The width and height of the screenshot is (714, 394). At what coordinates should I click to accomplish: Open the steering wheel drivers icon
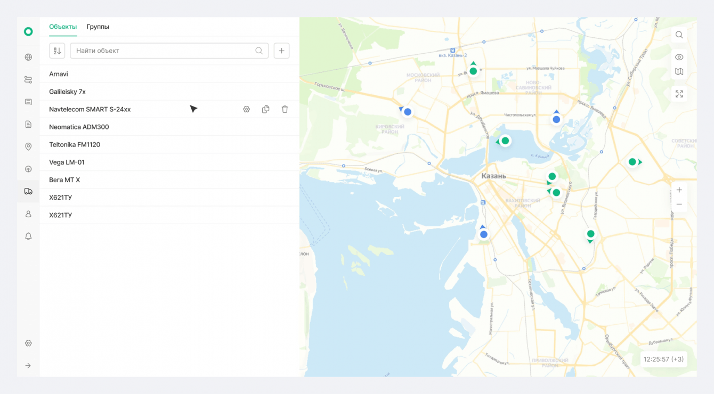28,169
